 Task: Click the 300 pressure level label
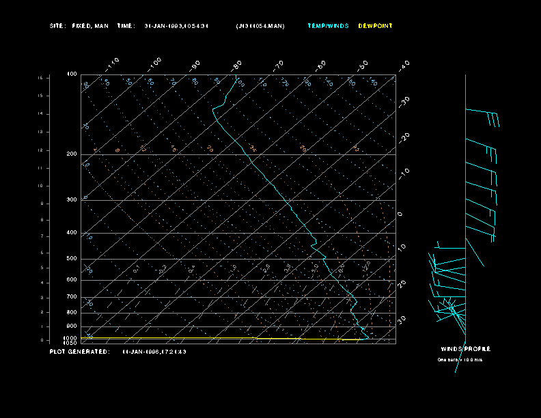72,200
